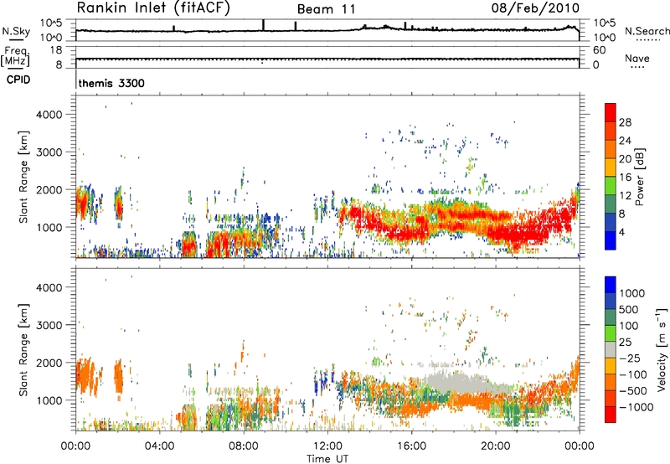Image resolution: width=670 pixels, height=464 pixels.
Task: Click the 'Nave' legend label
Action: point(636,59)
